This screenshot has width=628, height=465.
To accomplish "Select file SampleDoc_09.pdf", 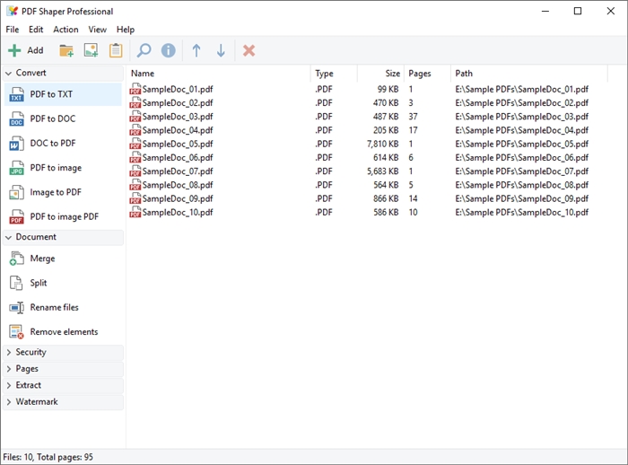I will pyautogui.click(x=178, y=198).
